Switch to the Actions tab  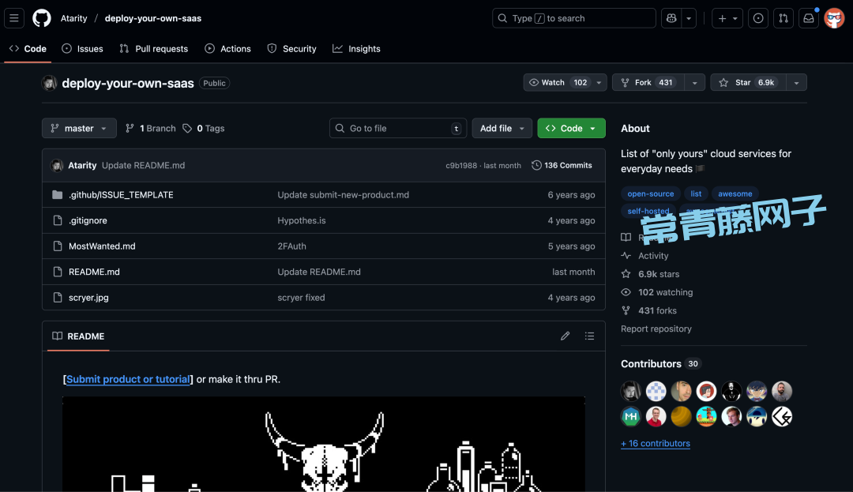pyautogui.click(x=227, y=49)
